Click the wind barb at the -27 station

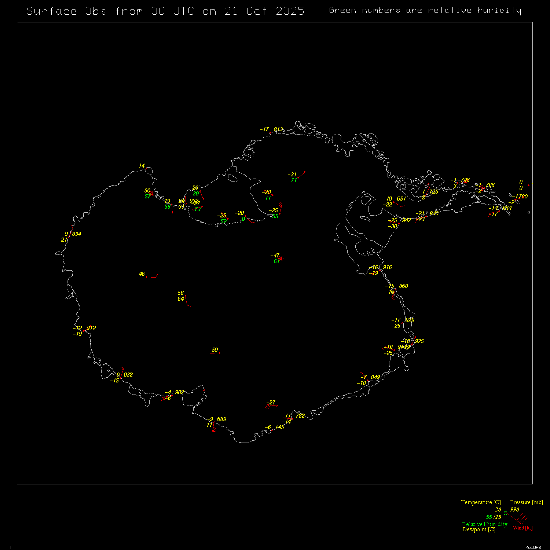pyautogui.click(x=271, y=406)
